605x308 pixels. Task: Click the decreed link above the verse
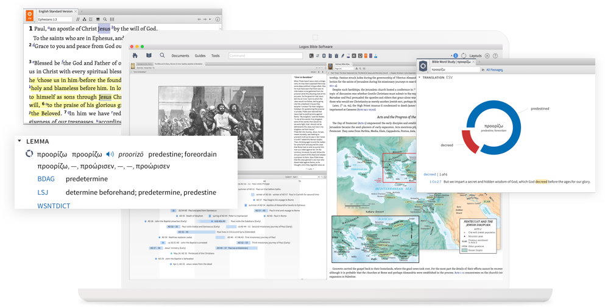click(430, 174)
